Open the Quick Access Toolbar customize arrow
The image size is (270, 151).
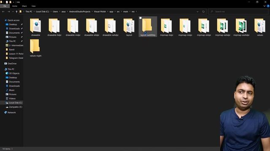point(13,2)
